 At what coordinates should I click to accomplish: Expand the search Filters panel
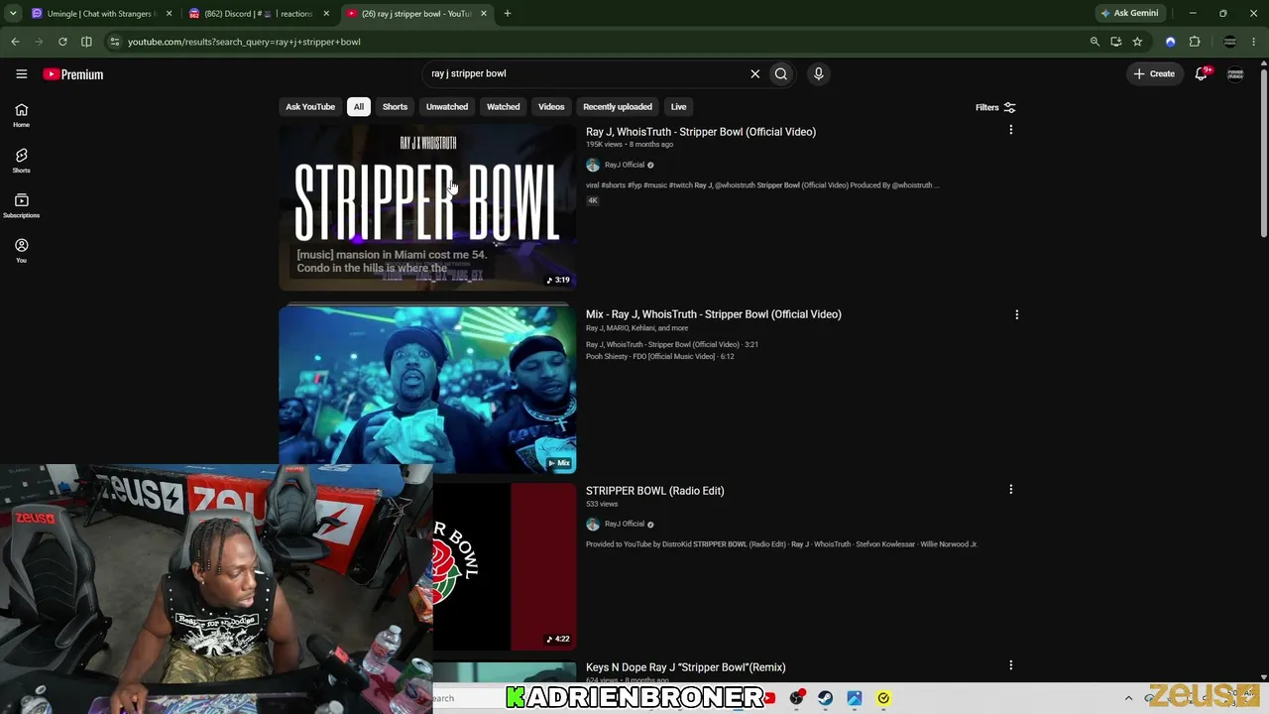tap(995, 107)
